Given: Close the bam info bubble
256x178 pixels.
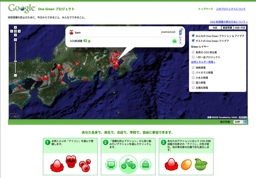Looking at the screenshot, I should click(x=182, y=29).
